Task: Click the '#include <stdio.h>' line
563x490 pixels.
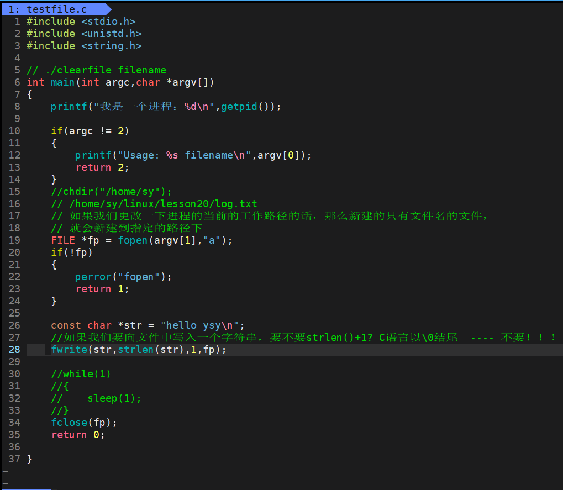Action: tap(81, 22)
